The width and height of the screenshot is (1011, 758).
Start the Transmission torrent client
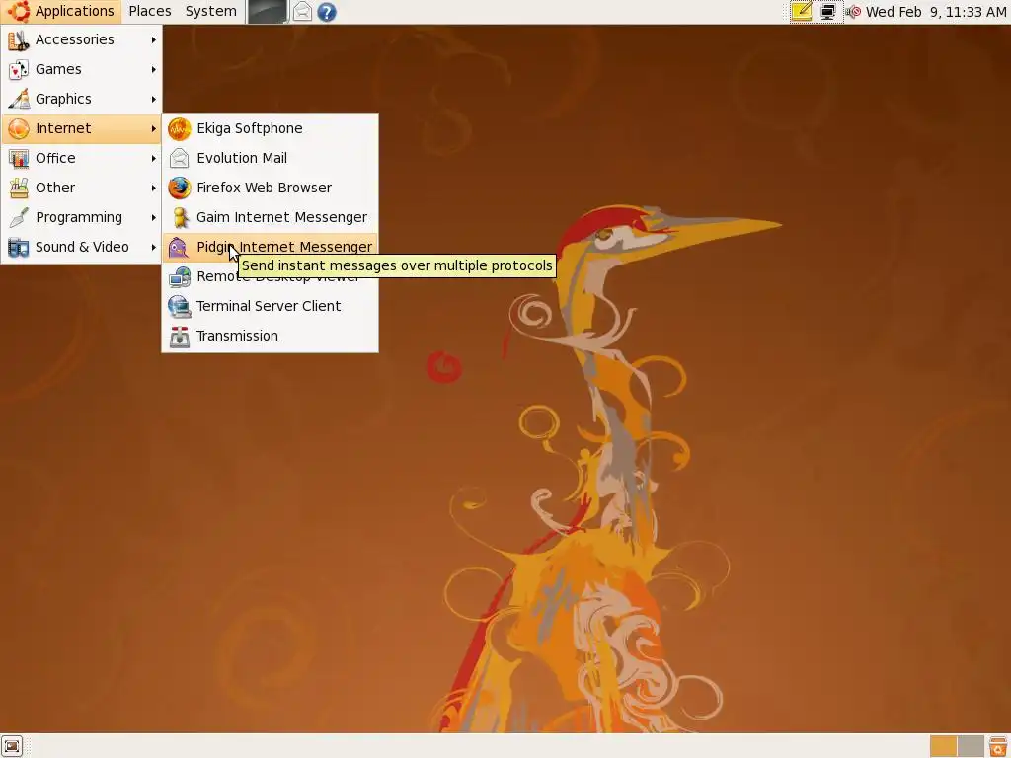point(270,336)
